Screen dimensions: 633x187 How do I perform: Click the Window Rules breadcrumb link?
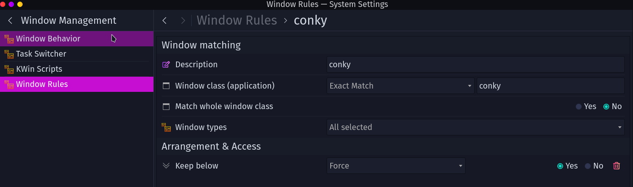click(237, 21)
